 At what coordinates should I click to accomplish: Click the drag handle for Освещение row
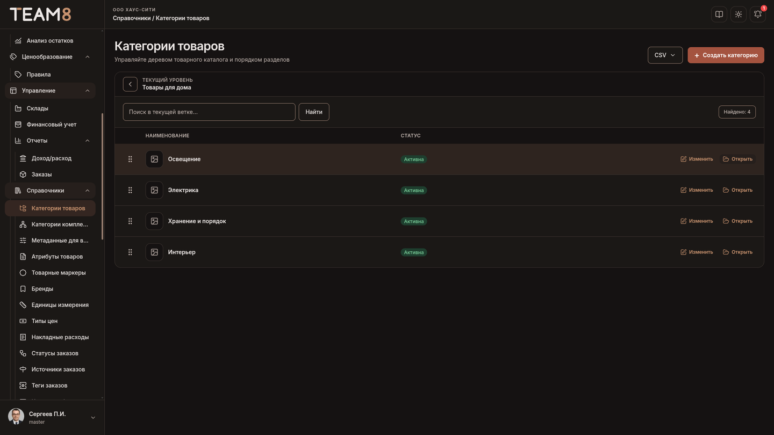click(x=130, y=159)
